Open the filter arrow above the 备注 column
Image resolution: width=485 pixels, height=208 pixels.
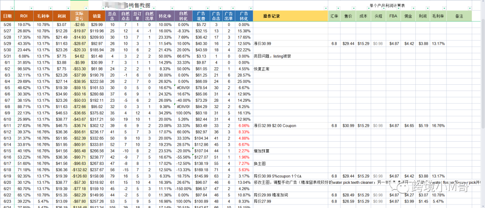470,9
